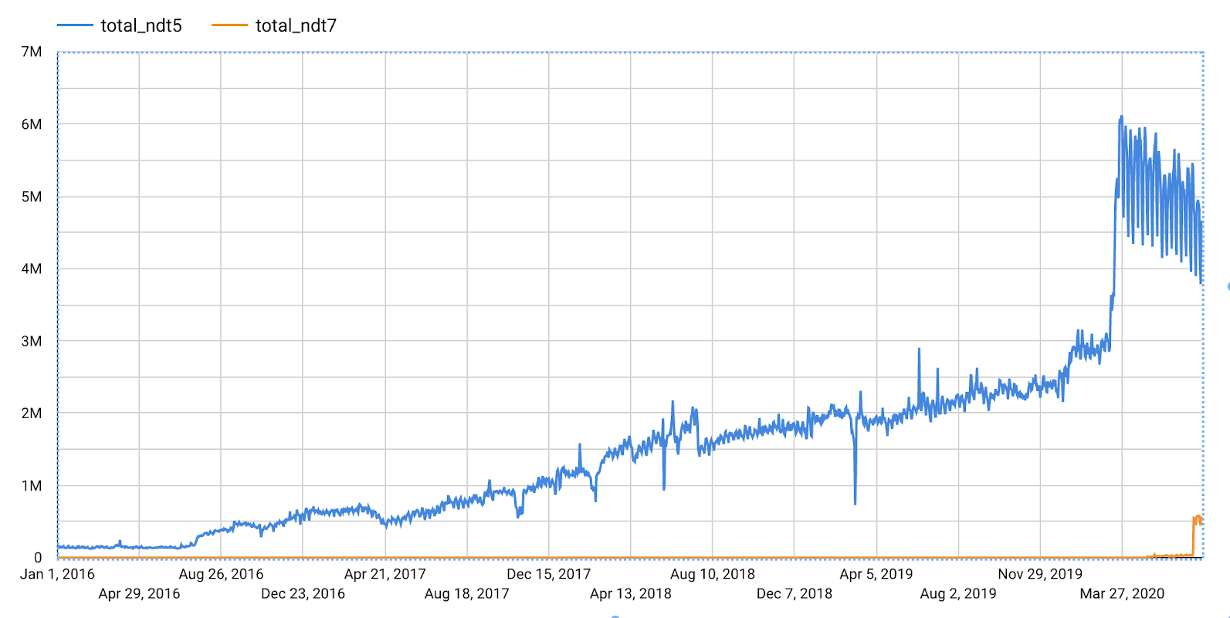The width and height of the screenshot is (1230, 618).
Task: Click the total_ndt5 peak above 6M
Action: click(x=1121, y=118)
